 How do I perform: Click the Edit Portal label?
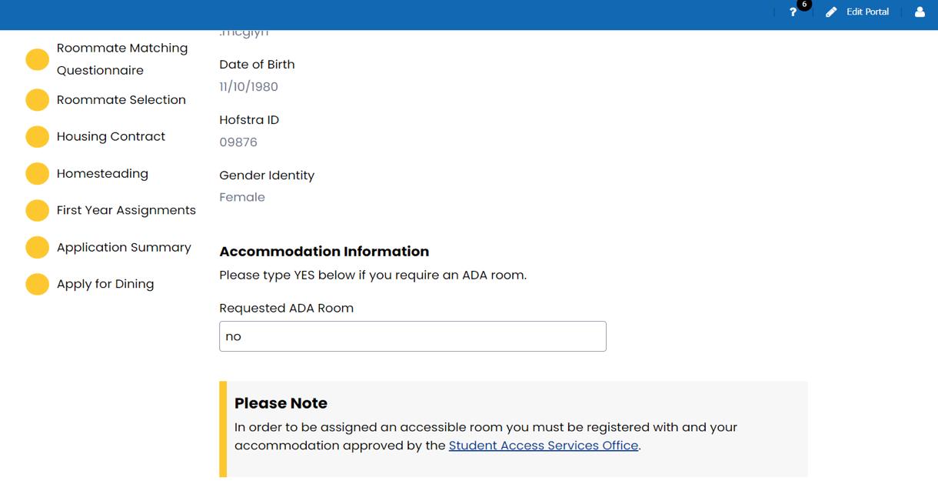coord(867,12)
